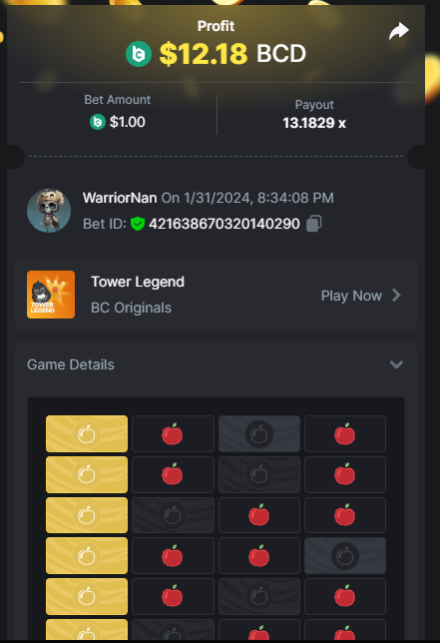Screen dimensions: 440x643
Task: Click the green verified shield icon
Action: tap(138, 224)
